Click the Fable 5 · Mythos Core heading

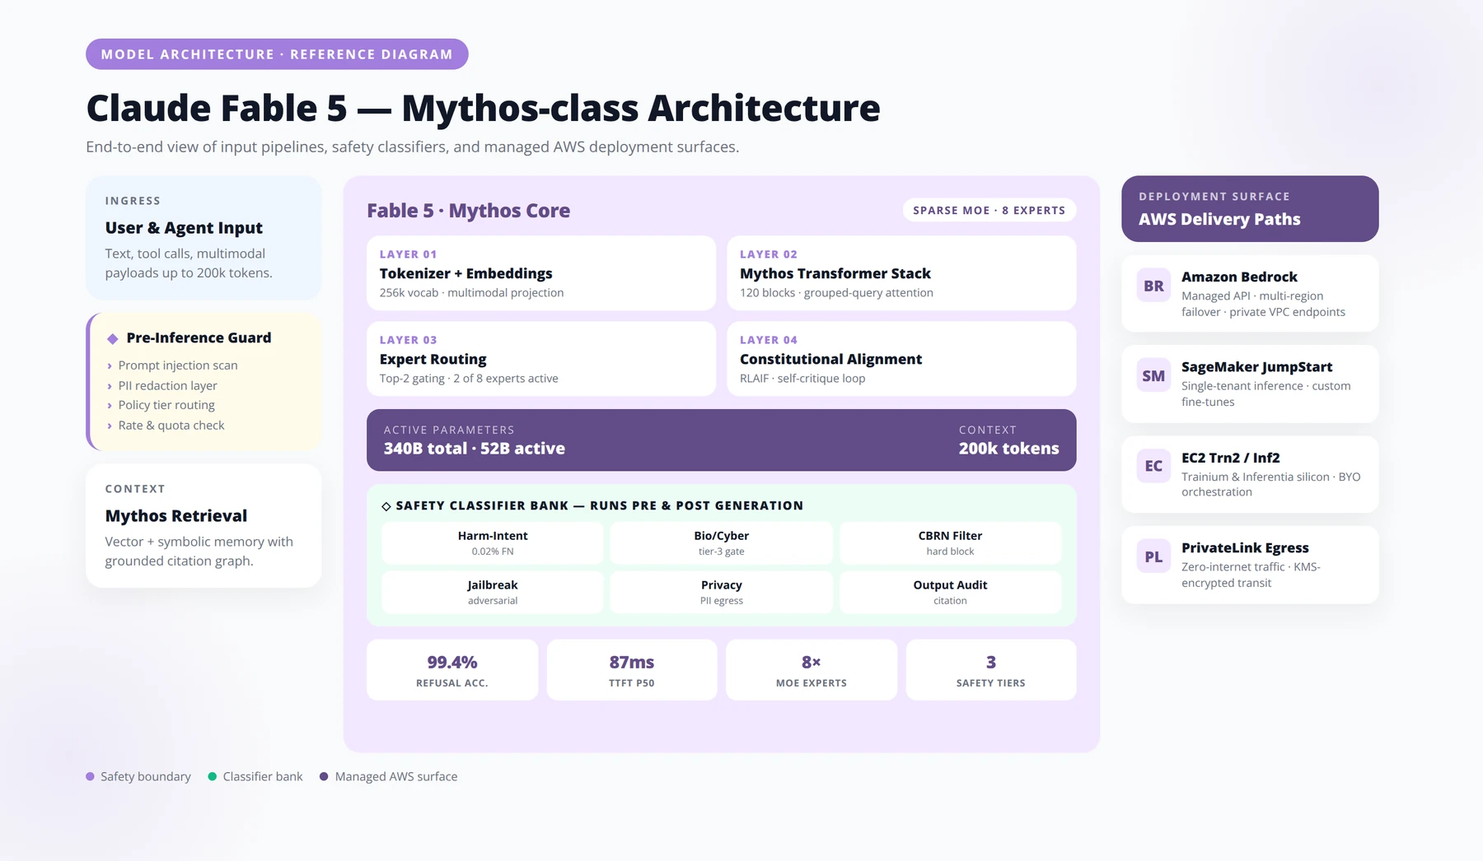click(x=468, y=211)
